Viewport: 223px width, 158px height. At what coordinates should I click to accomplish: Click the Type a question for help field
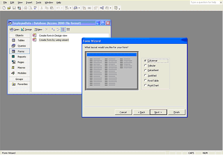point(205,2)
